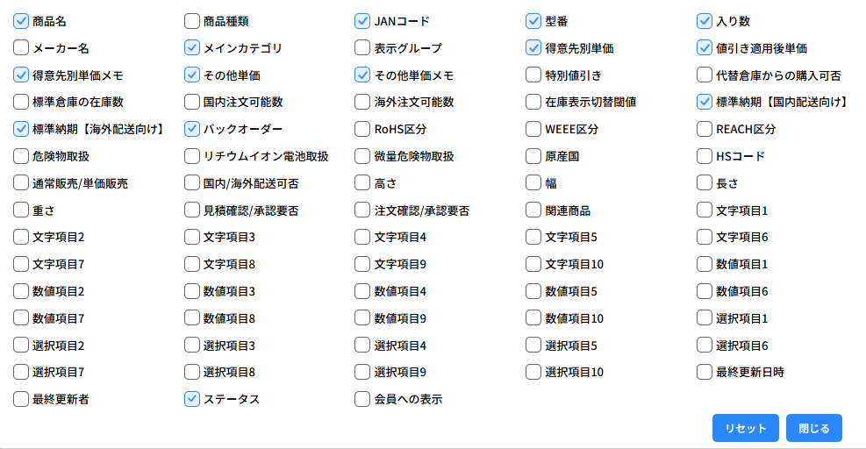866x449 pixels.
Task: Check the 最終更新日時 checkbox
Action: 705,372
